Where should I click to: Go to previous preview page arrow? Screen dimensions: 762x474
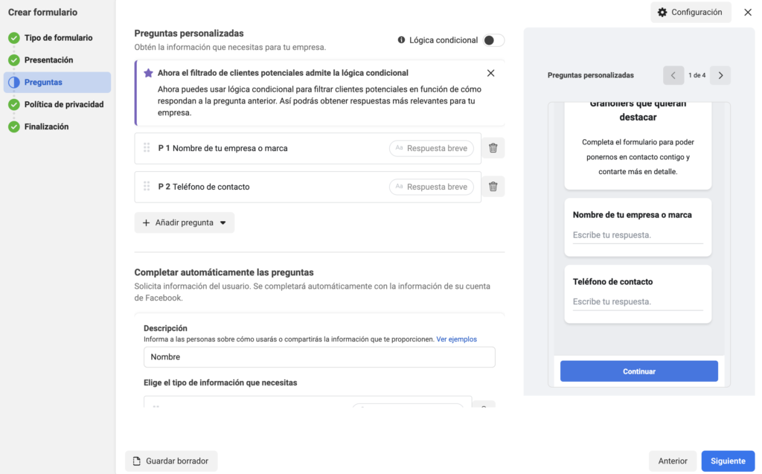click(673, 75)
